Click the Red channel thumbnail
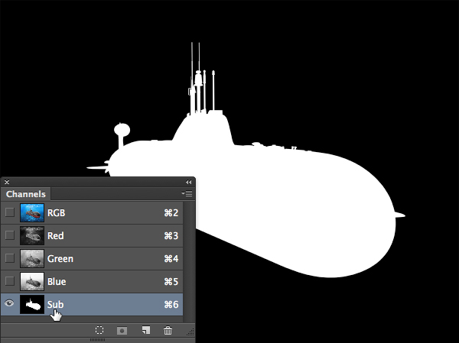Viewport: 459px width, 343px height. 32,235
